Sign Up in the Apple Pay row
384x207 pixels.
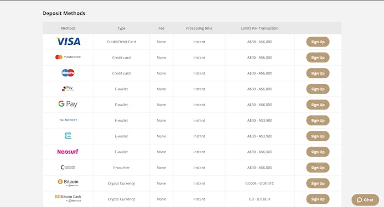[318, 89]
